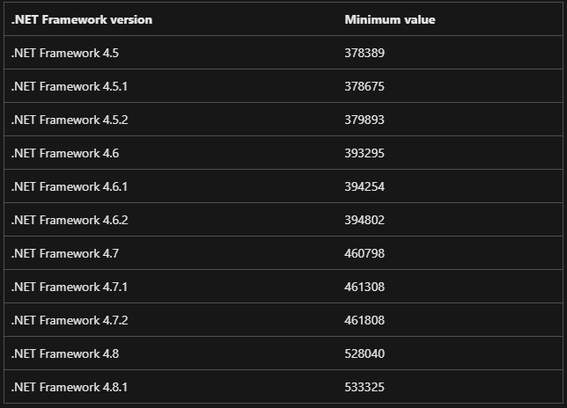This screenshot has height=408, width=567.
Task: Select the value 378389
Action: pyautogui.click(x=364, y=53)
